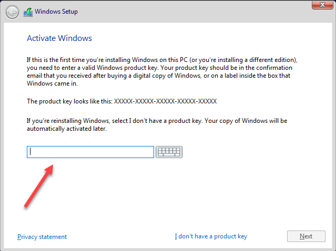Click the "Activate Windows" heading
This screenshot has width=336, height=251.
click(59, 38)
